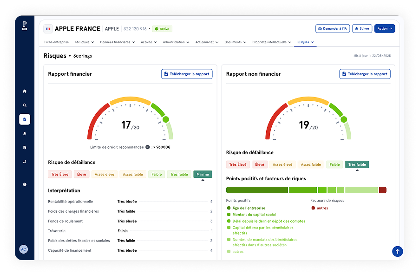419x275 pixels.
Task: Open the search magnifier in sidebar
Action: pyautogui.click(x=25, y=105)
